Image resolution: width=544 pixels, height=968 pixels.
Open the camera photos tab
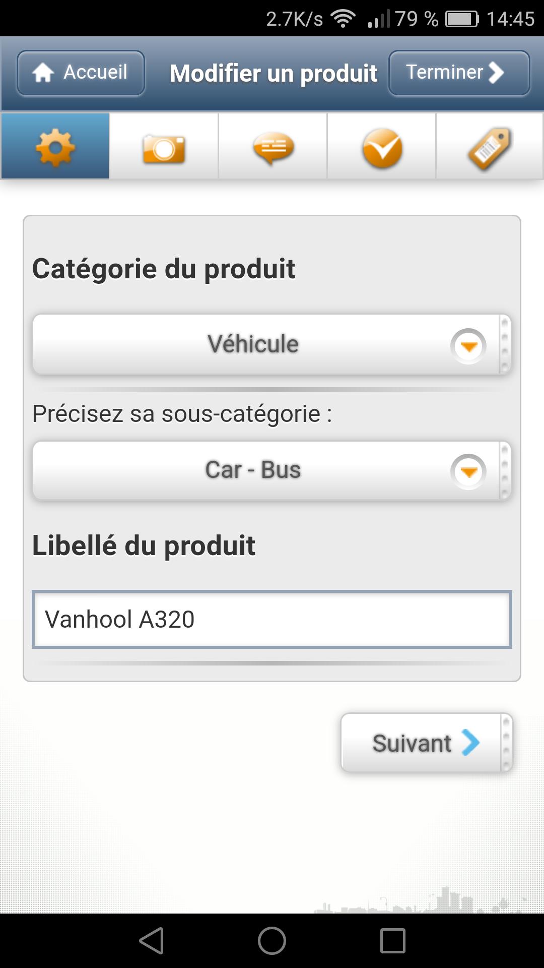pos(164,148)
